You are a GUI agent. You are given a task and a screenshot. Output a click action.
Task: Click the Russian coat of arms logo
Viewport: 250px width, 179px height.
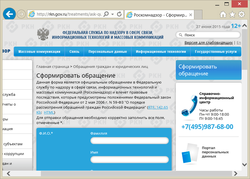[x=43, y=34]
